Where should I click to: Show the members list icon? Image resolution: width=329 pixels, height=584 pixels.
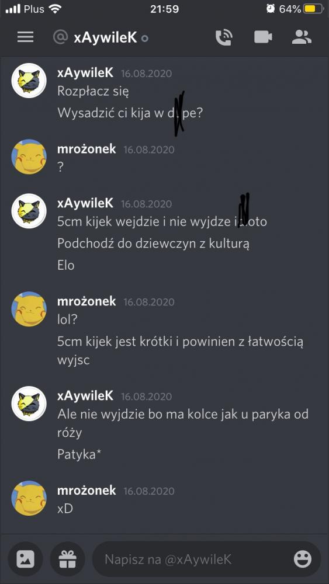[302, 37]
